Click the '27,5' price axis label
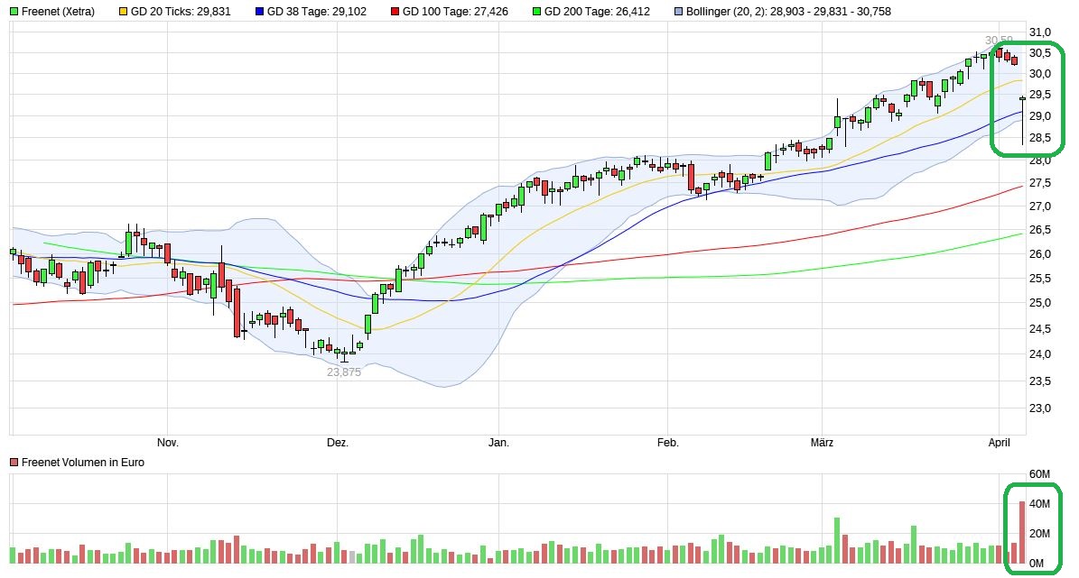 [1040, 183]
